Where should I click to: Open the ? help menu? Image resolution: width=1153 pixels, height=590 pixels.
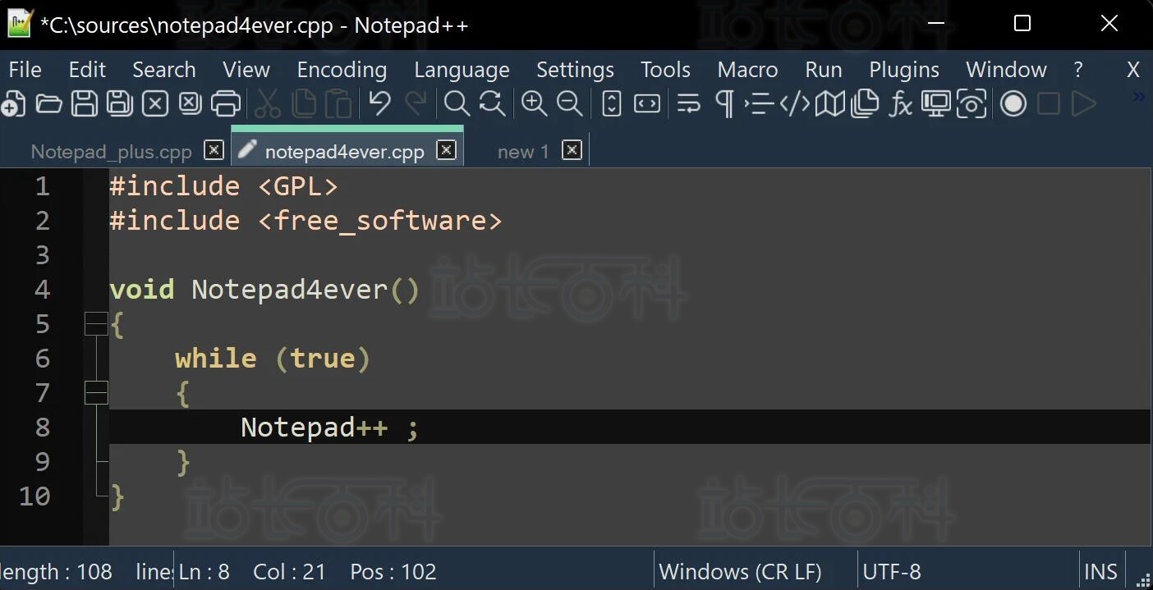(1078, 70)
